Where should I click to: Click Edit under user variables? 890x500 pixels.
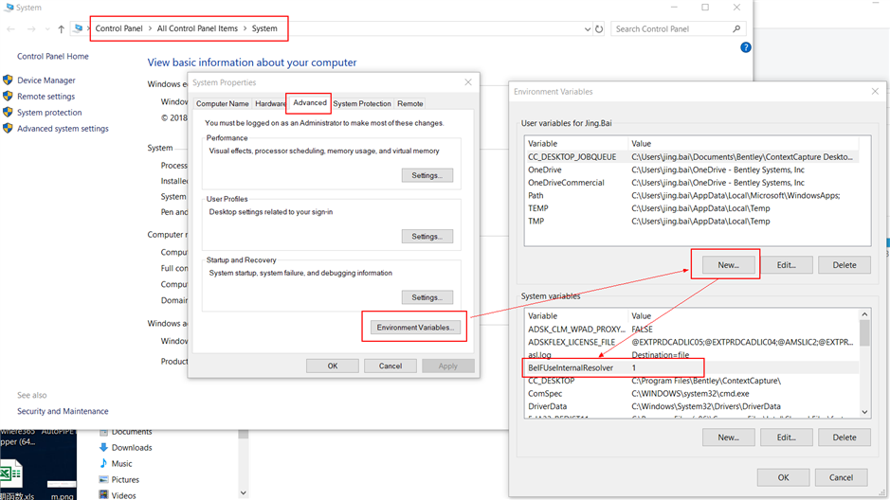(786, 265)
